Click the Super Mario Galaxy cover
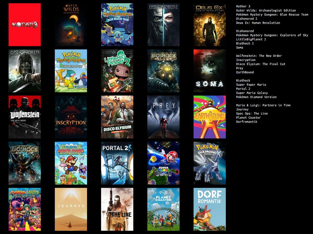Screen dimensions: 313x234 [x=163, y=163]
